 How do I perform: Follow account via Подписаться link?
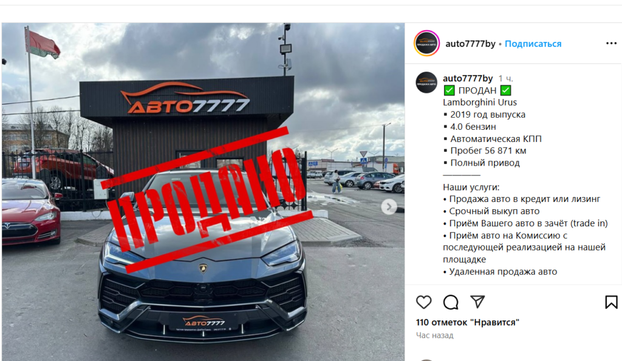pyautogui.click(x=533, y=44)
